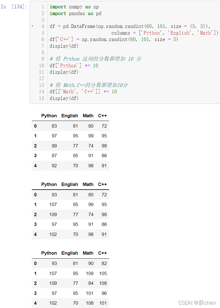Collapse code fold arrow at line 4
This screenshot has width=220, height=308.
click(32, 26)
